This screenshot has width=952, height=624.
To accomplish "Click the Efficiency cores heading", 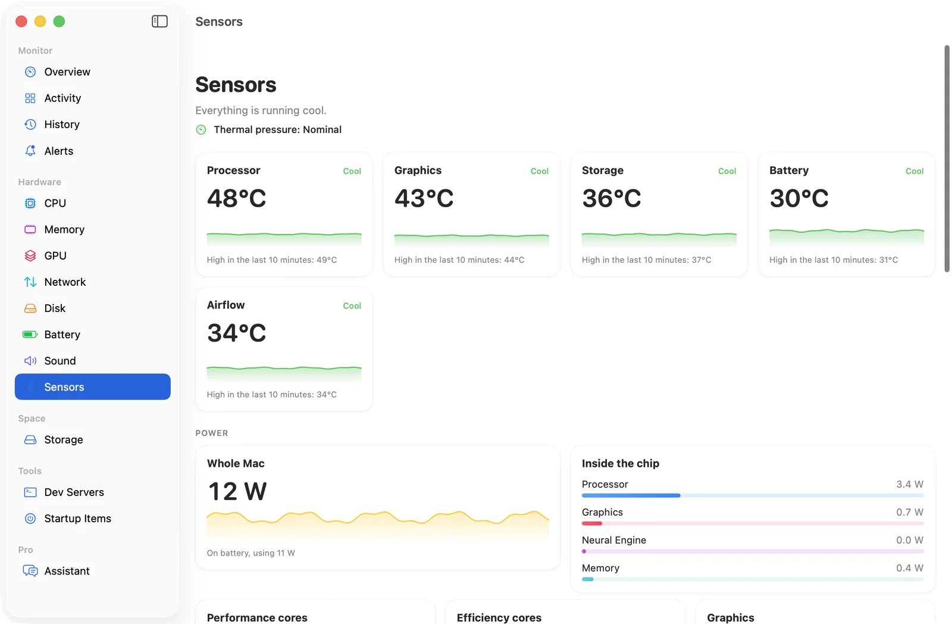I will click(499, 617).
